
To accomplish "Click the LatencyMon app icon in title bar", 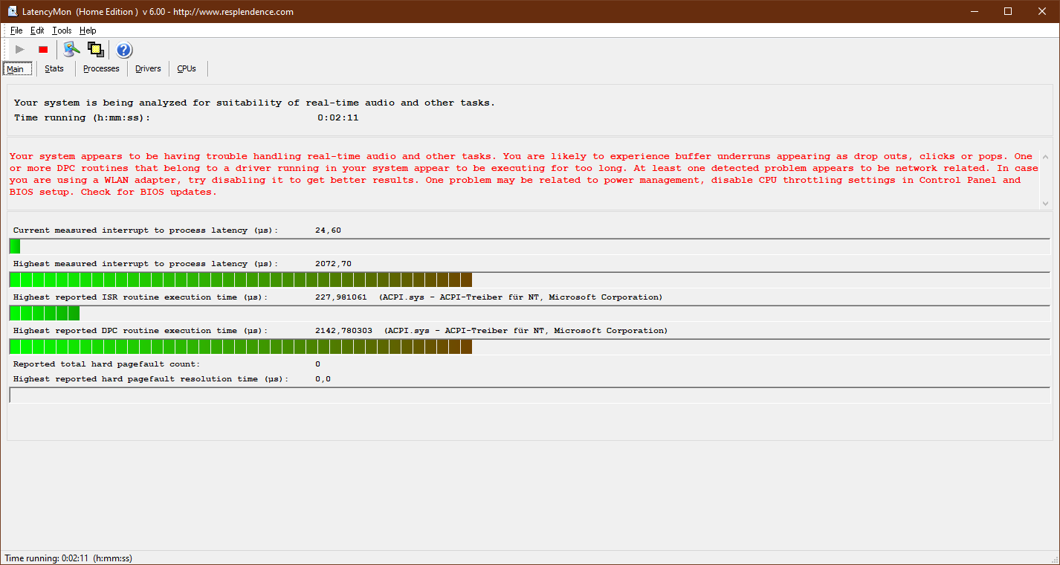I will (x=13, y=11).
